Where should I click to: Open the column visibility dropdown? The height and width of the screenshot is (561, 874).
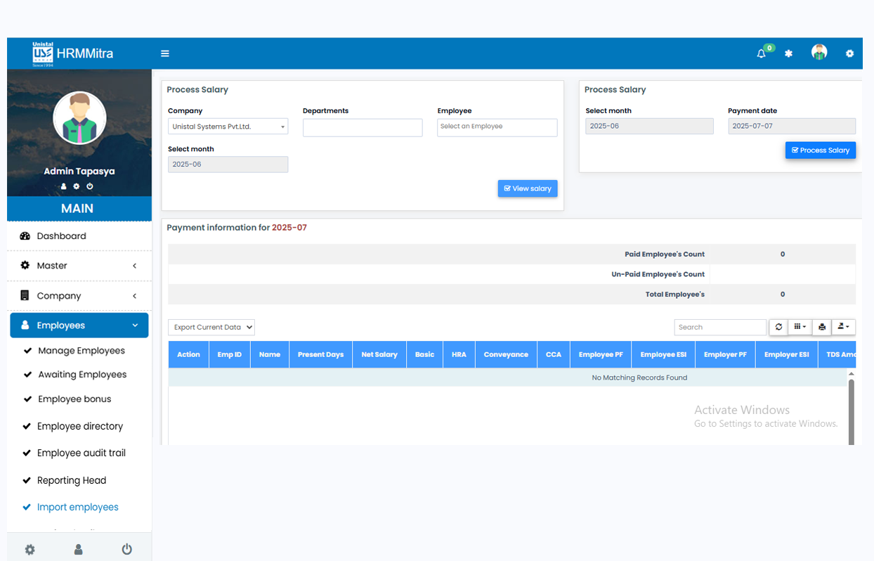coord(800,327)
